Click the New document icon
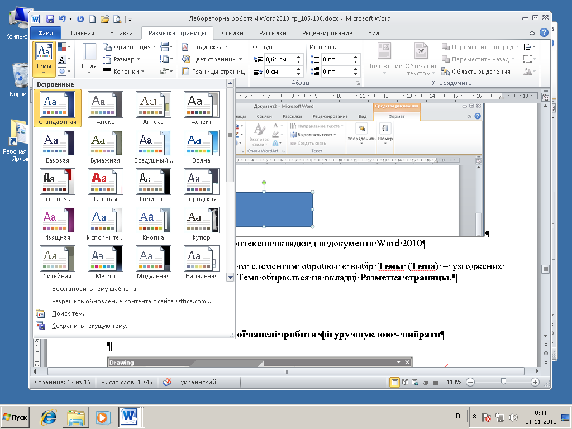This screenshot has height=429, width=572. tap(93, 18)
